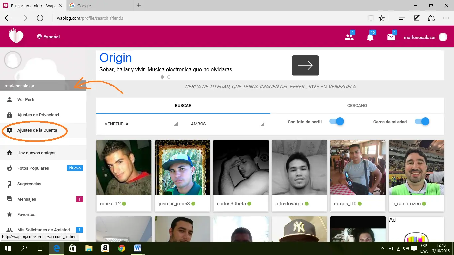Click the chat bubble icon for Mensajes
Viewport: 454px width, 255px height.
coord(10,199)
